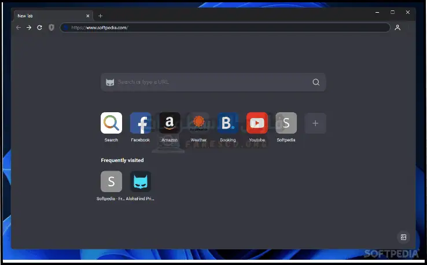
Task: Open the shield privacy icon
Action: pos(51,27)
